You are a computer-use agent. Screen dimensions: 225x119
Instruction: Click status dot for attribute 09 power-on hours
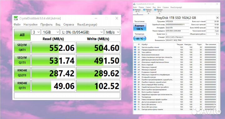135,52
